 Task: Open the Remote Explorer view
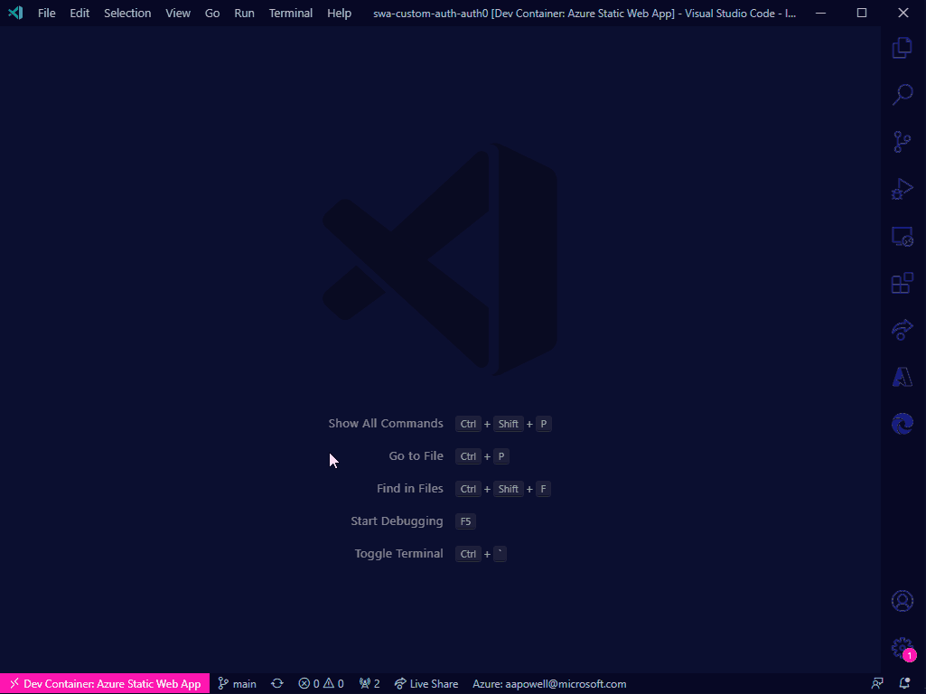pos(902,236)
